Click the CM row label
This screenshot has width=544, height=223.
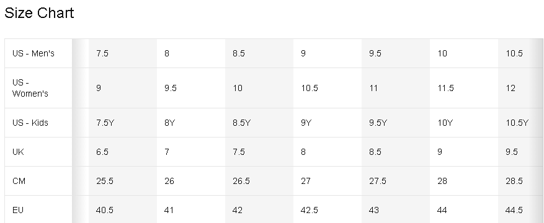(38, 181)
